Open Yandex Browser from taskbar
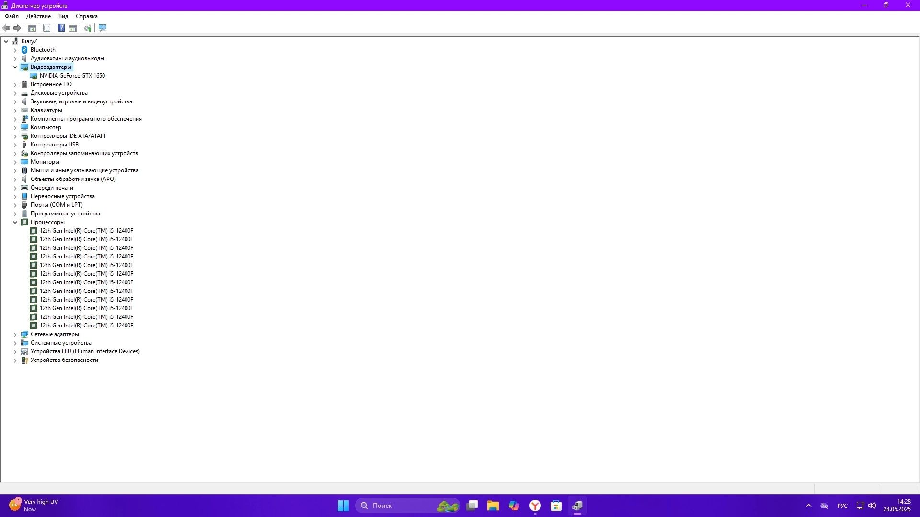Image resolution: width=920 pixels, height=517 pixels. pyautogui.click(x=535, y=506)
